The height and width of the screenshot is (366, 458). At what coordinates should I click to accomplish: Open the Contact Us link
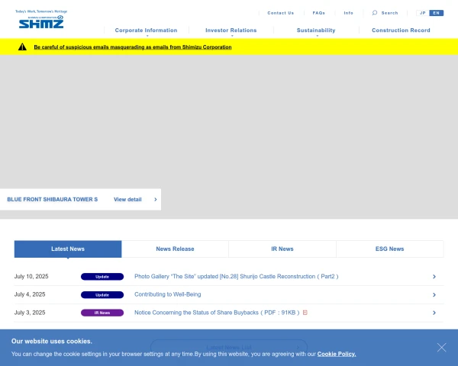click(x=280, y=13)
